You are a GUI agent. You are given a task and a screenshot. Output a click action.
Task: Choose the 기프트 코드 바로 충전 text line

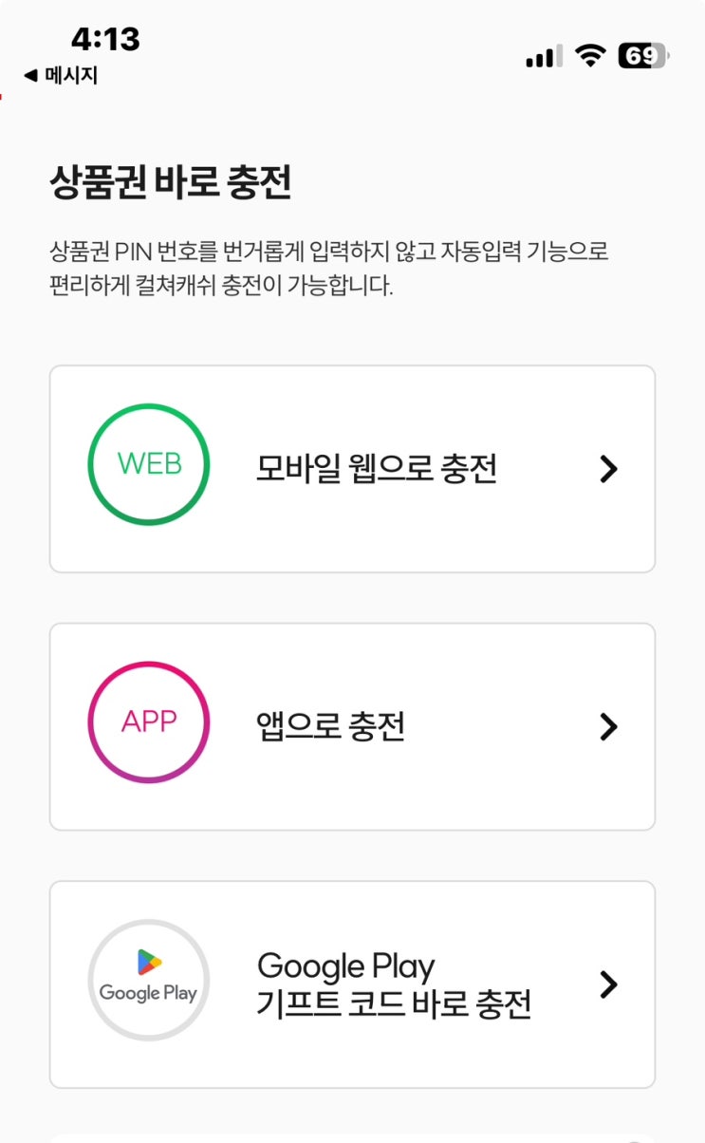coord(394,1004)
